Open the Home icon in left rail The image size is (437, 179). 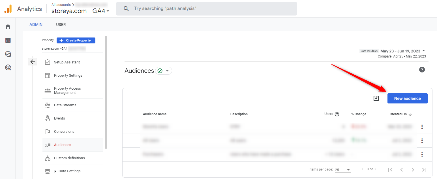(8, 27)
